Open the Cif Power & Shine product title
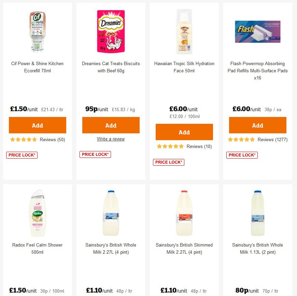Viewport: 297px width, 296px height. (x=37, y=67)
